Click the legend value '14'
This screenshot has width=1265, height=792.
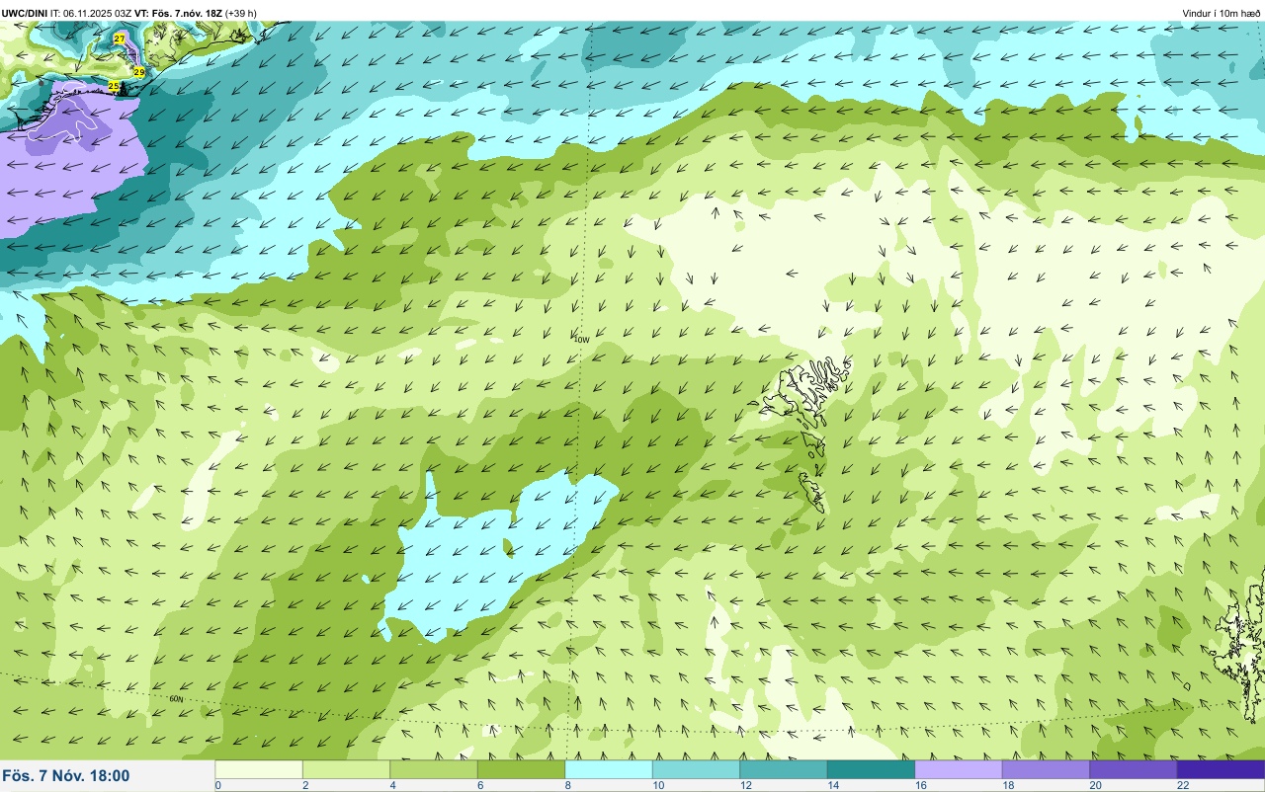pos(833,785)
